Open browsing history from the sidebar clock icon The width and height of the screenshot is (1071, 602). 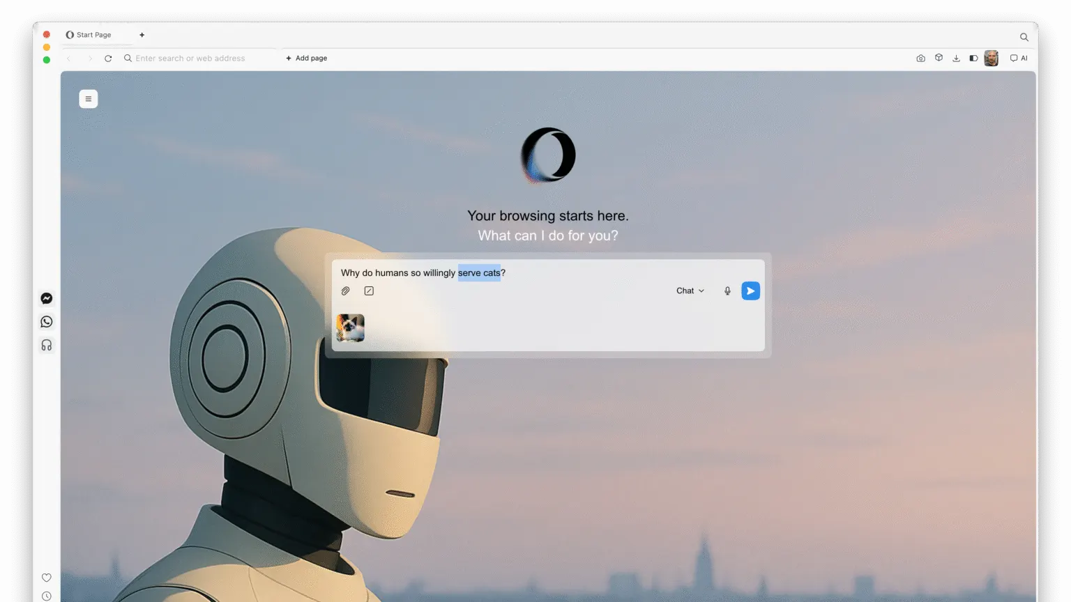pos(46,594)
